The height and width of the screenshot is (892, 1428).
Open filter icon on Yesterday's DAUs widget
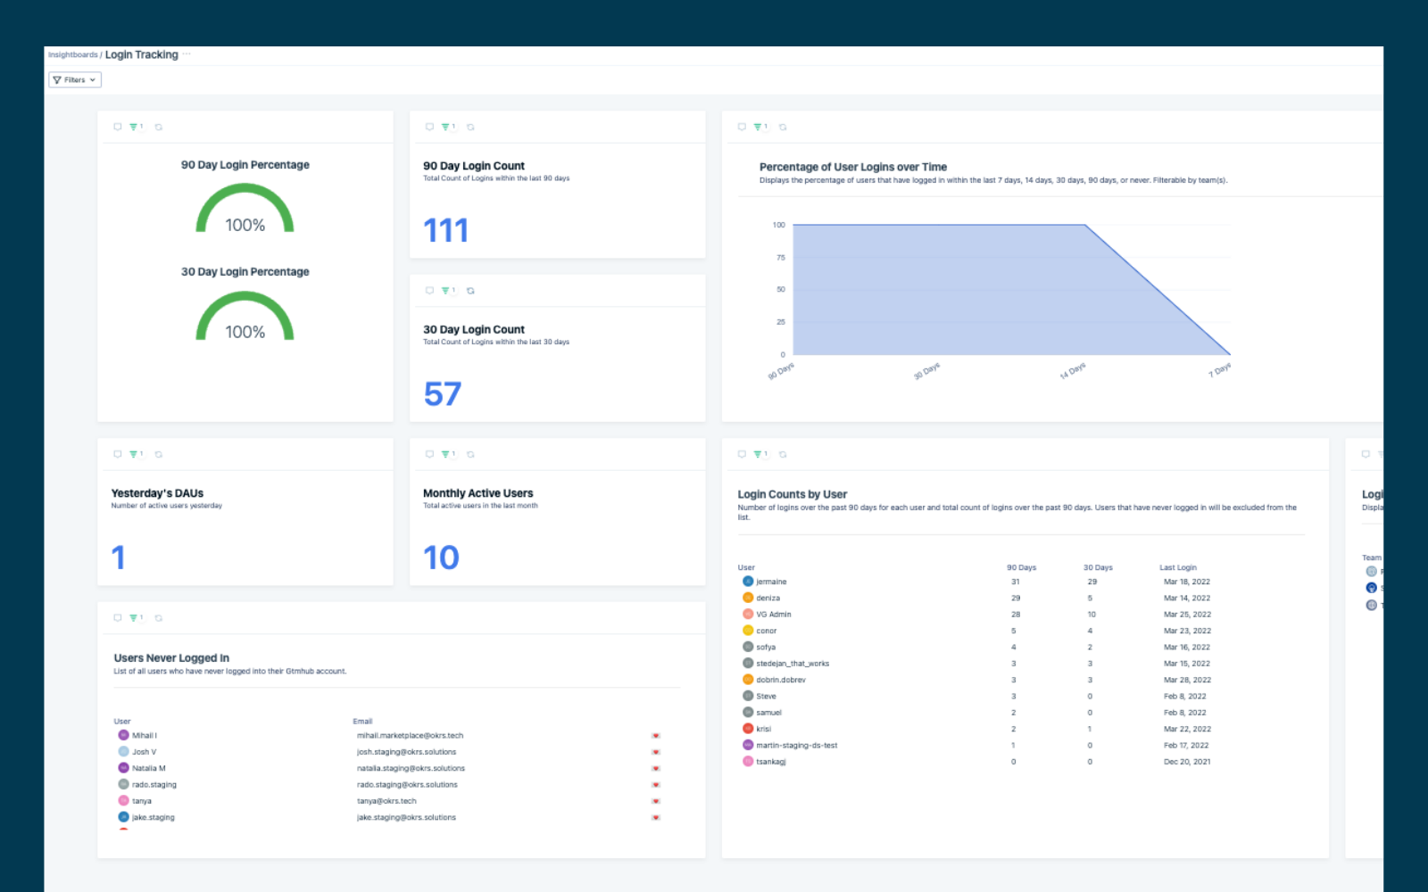(135, 454)
